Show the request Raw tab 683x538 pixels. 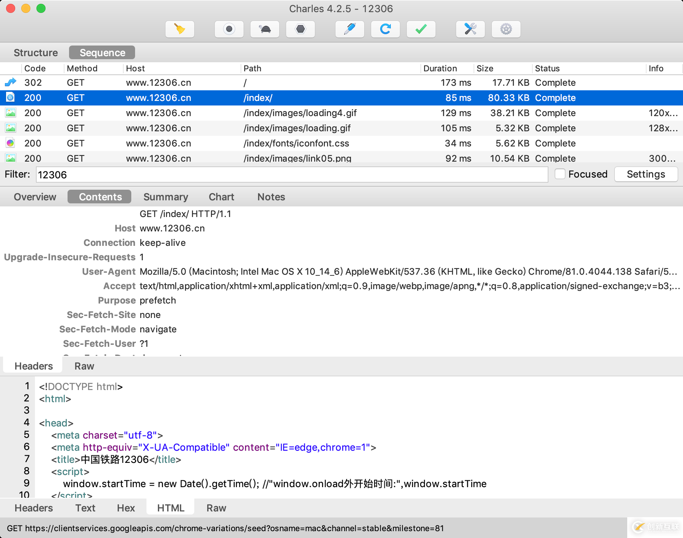click(84, 366)
